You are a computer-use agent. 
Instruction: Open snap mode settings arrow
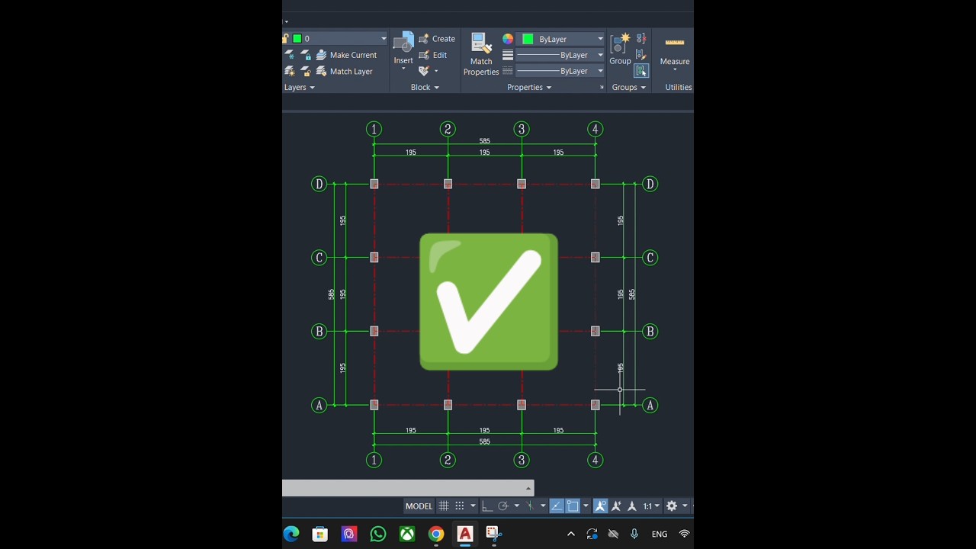[x=473, y=506]
